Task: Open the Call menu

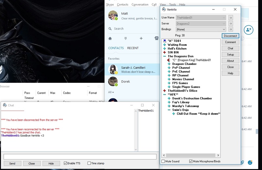Action: click(154, 5)
